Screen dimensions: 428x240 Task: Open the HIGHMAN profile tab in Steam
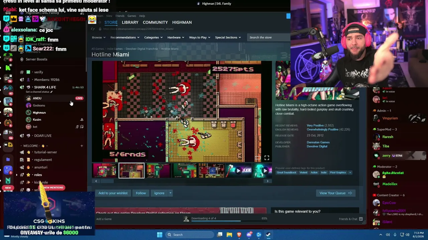coord(182,22)
